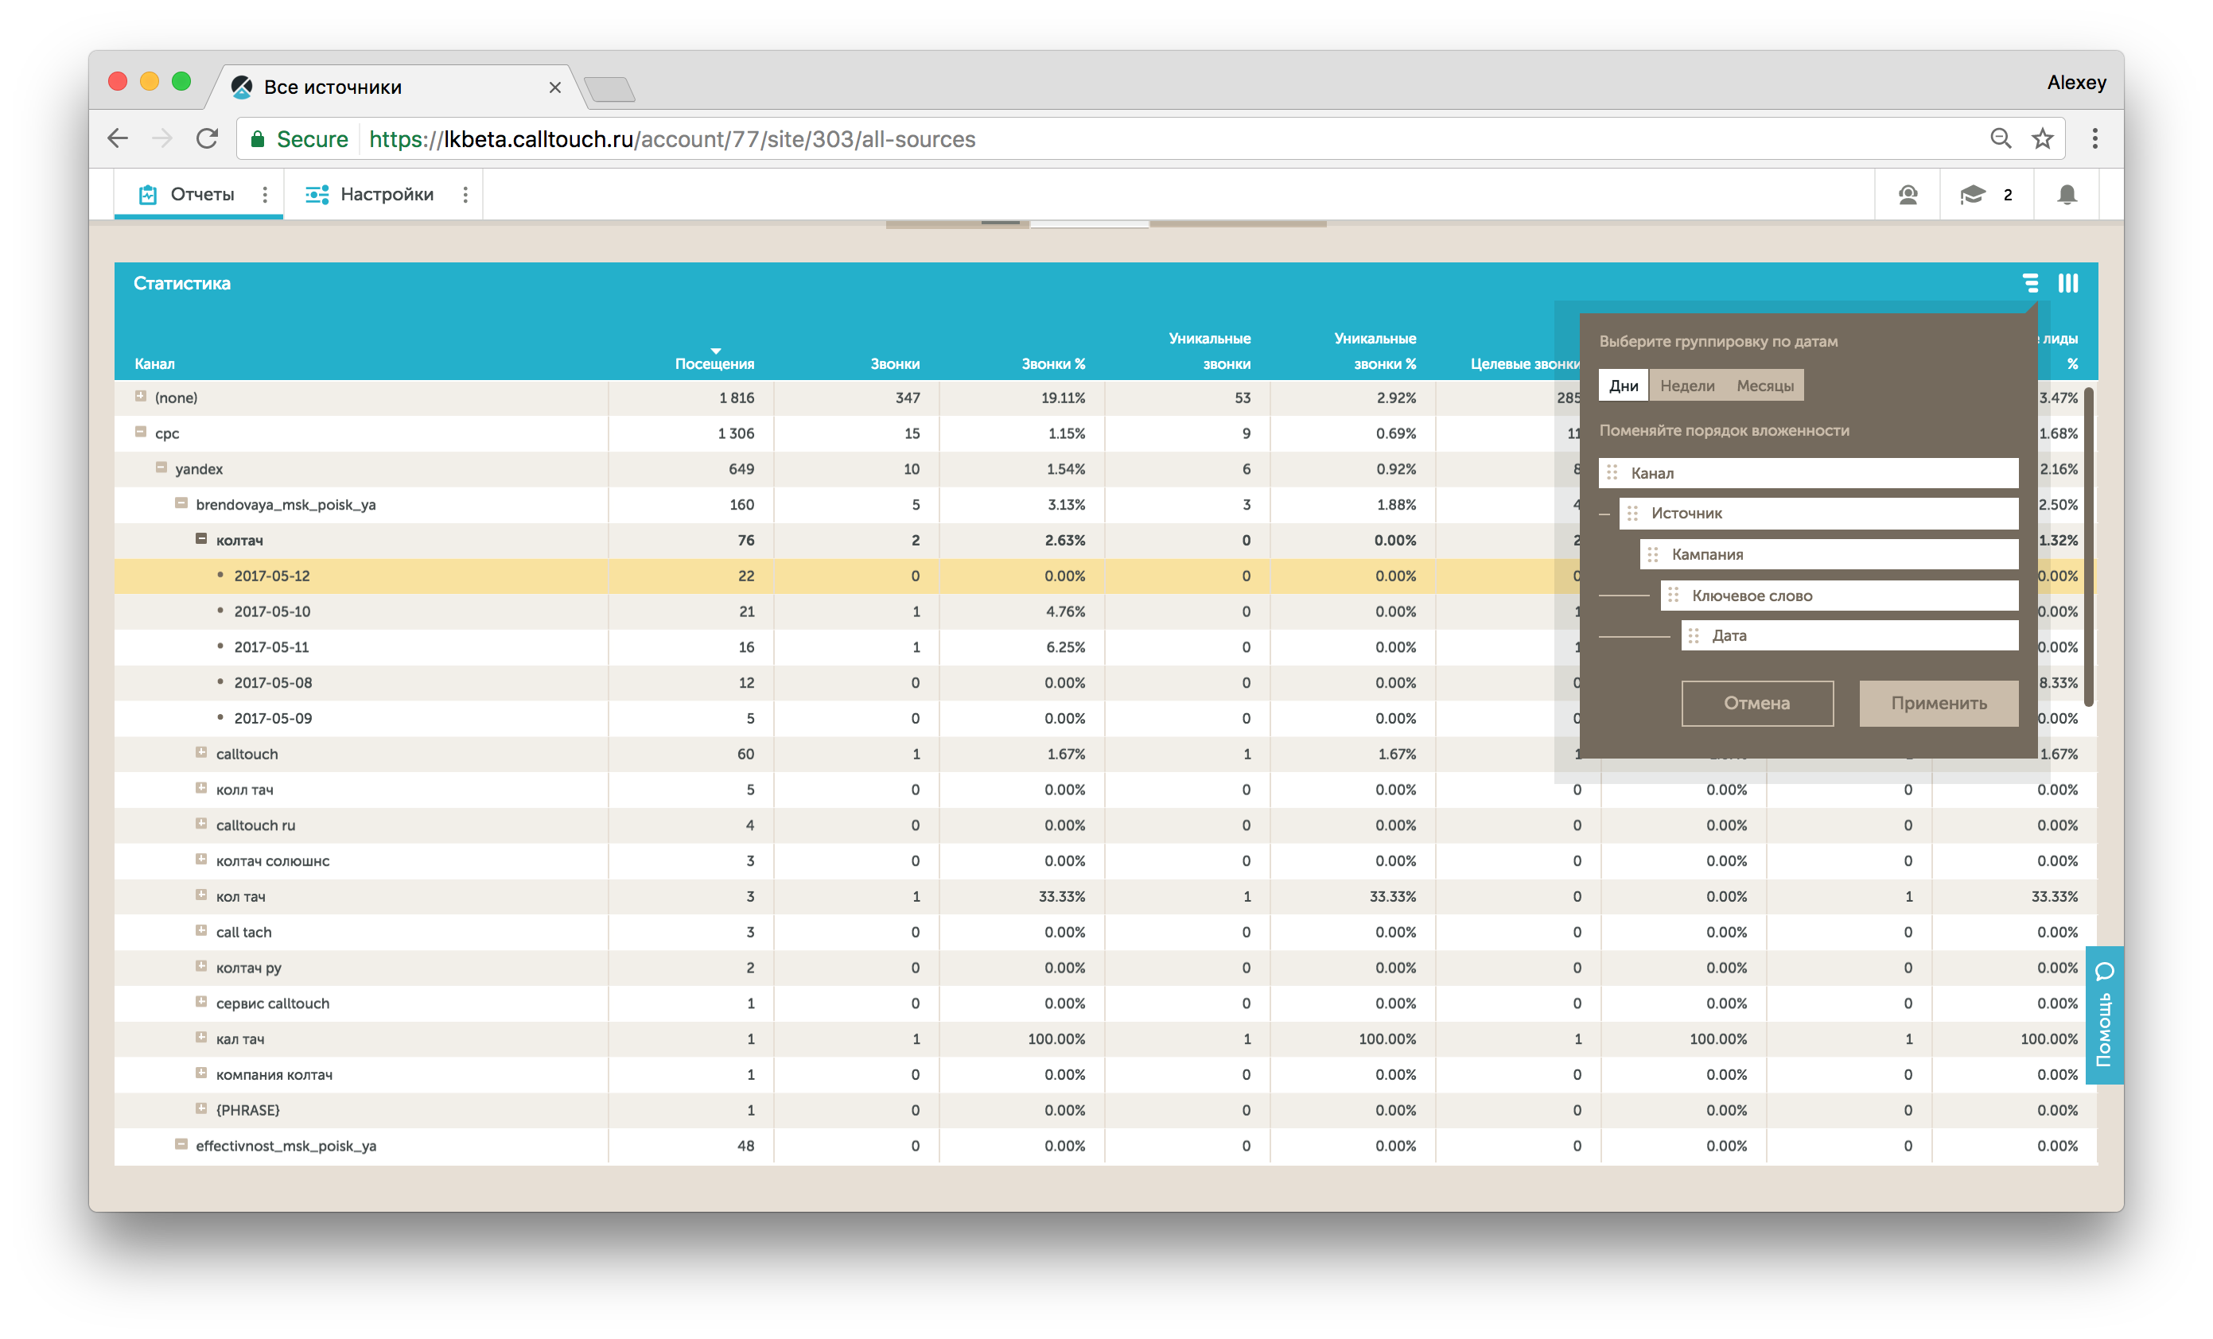Collapse the yandex source row
The width and height of the screenshot is (2213, 1339).
click(161, 468)
